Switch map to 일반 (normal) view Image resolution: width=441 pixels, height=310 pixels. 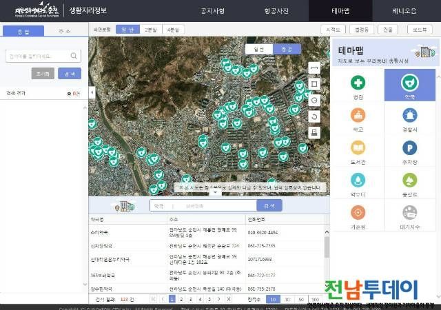(x=258, y=50)
